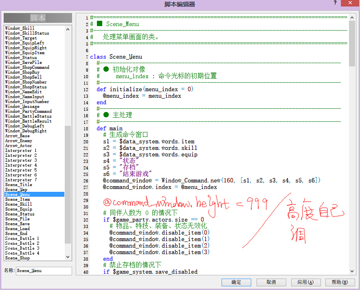Click code line s6 = "结束游戏"
Screen dimensions: 360x290
[x=127, y=174]
